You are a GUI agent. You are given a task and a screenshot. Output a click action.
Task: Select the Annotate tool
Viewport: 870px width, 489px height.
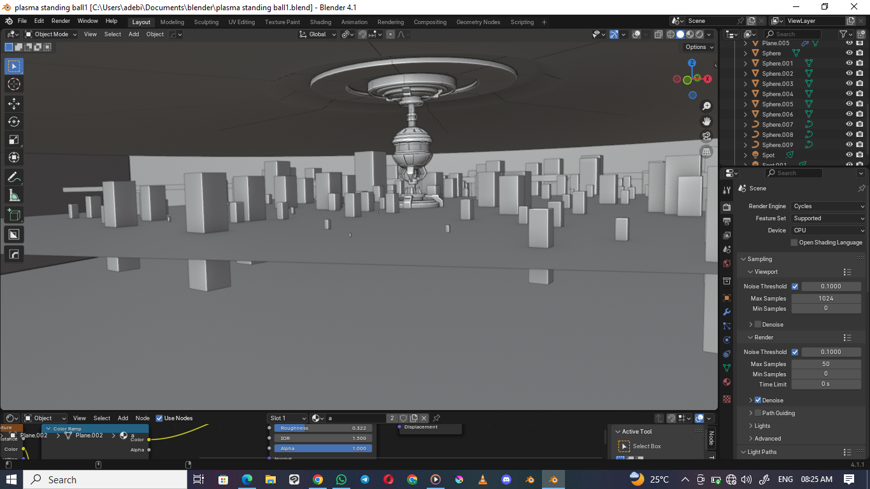coord(14,177)
